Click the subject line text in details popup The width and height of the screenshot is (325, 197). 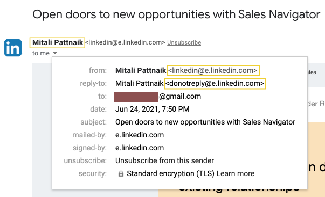205,122
